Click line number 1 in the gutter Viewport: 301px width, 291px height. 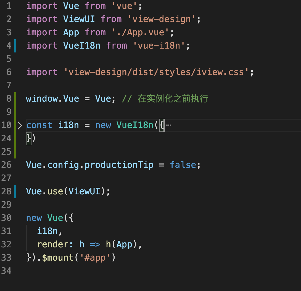click(x=9, y=6)
